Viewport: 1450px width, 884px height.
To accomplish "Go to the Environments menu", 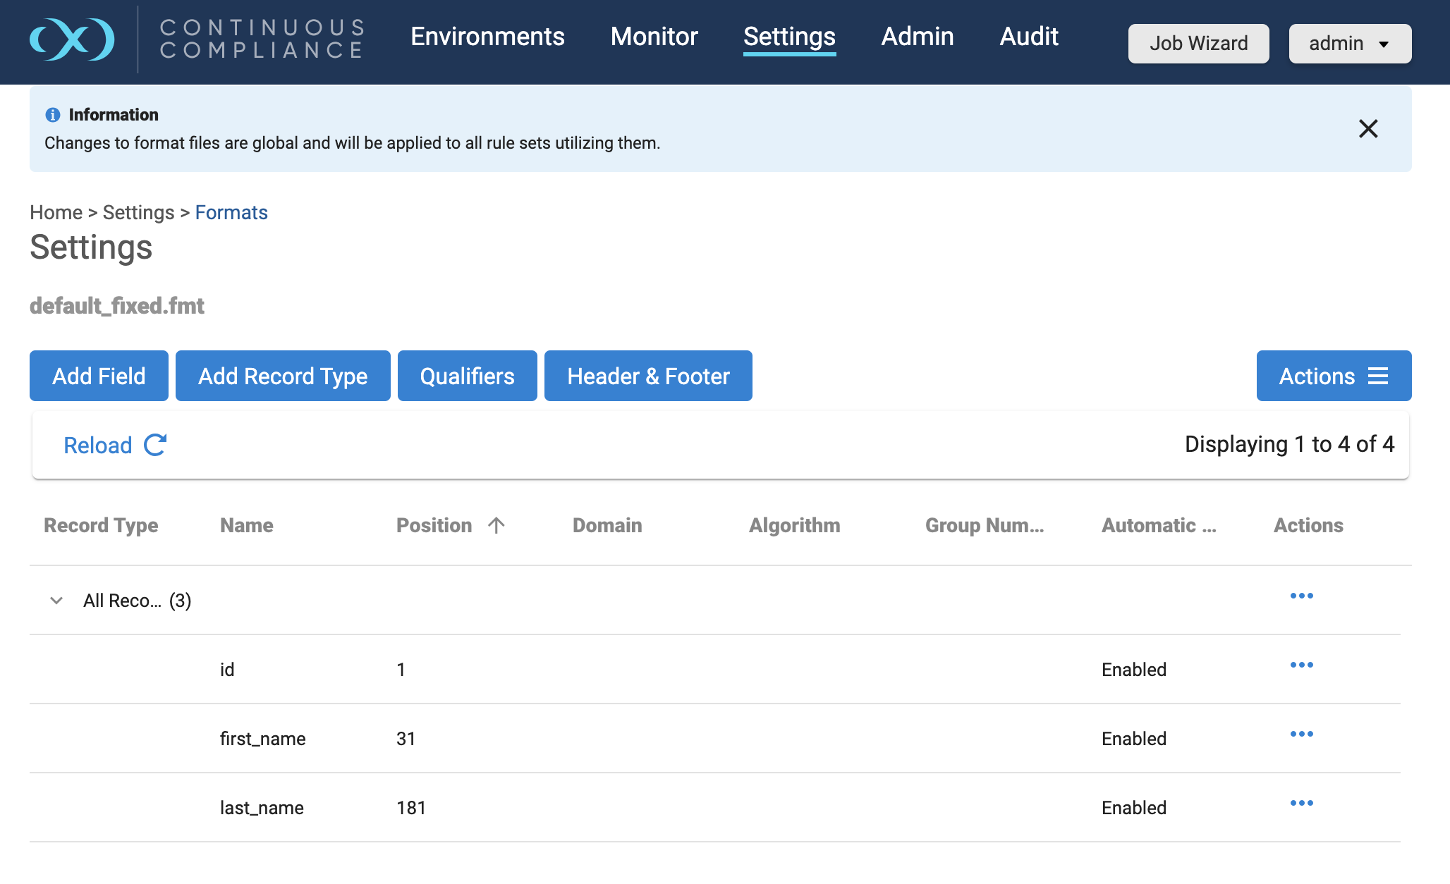I will click(487, 37).
